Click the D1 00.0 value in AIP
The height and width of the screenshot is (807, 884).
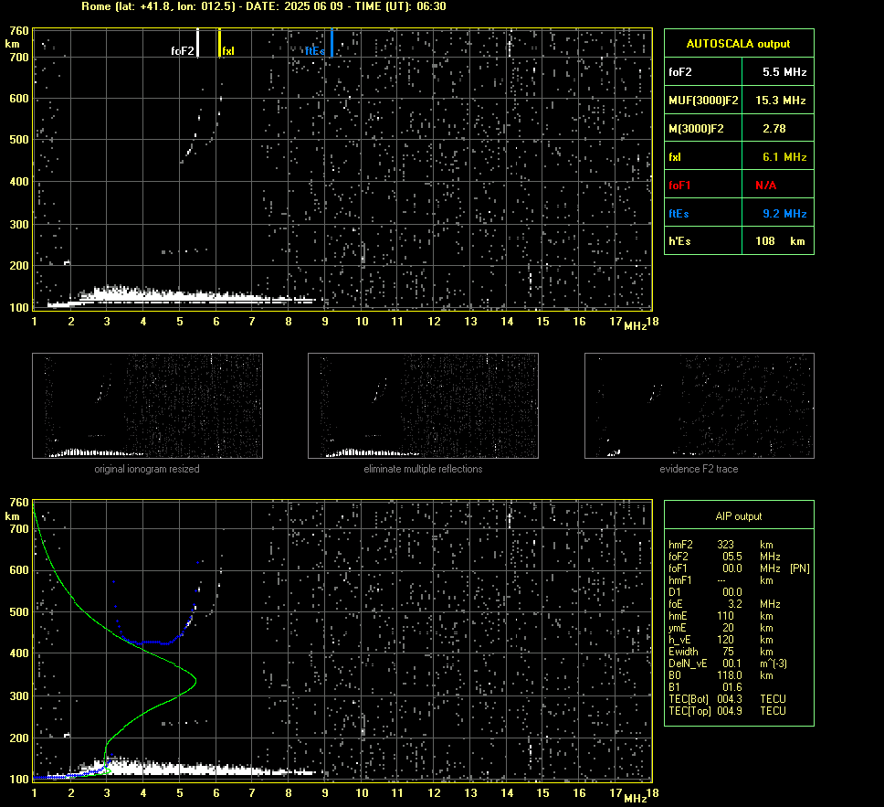click(x=731, y=592)
